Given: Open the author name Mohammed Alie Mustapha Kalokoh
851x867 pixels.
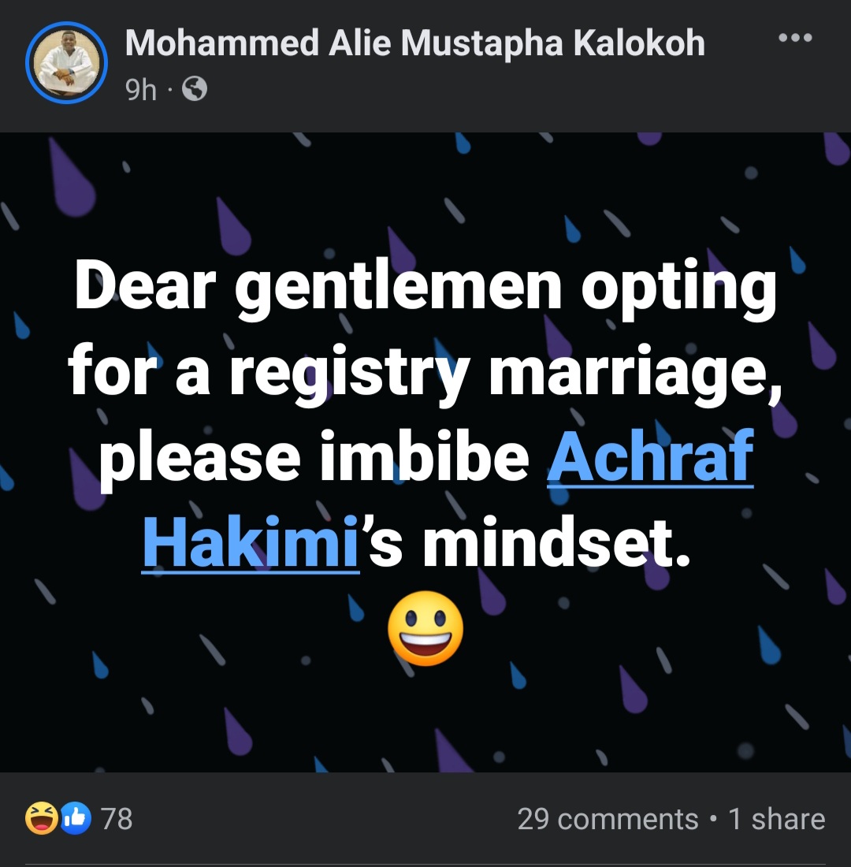Looking at the screenshot, I should pos(414,43).
